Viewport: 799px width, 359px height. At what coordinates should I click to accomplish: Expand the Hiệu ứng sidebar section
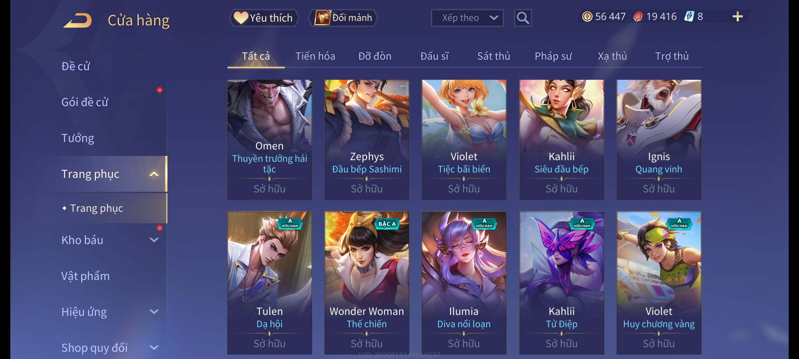[x=154, y=312]
